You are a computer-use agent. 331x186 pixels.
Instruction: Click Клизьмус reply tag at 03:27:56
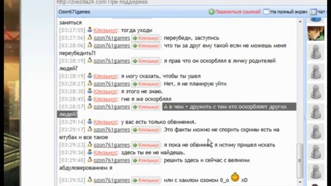146,38
